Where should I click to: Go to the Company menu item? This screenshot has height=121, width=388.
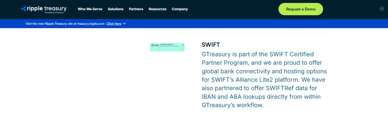(x=180, y=9)
